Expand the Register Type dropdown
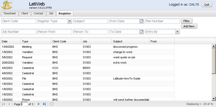 [70, 21]
